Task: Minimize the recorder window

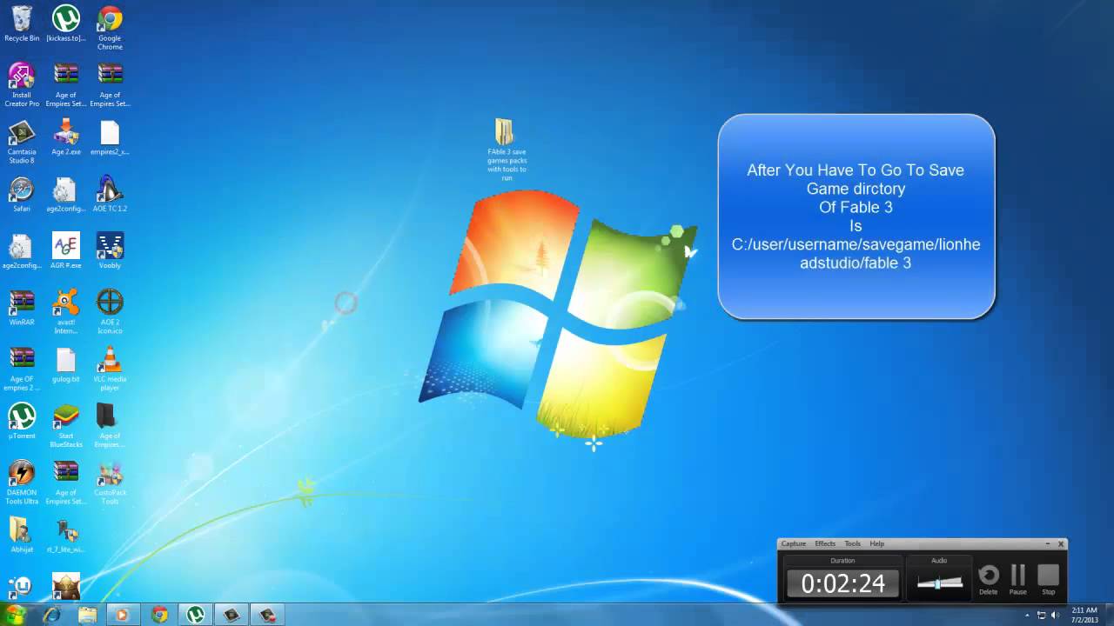Action: [x=1048, y=543]
